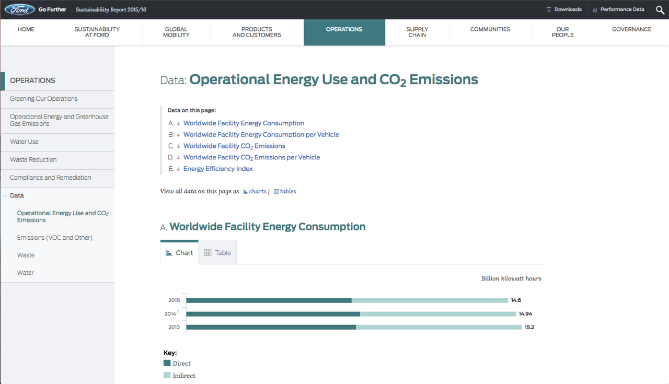
Task: Click the 14.6 value label
Action: 516,300
